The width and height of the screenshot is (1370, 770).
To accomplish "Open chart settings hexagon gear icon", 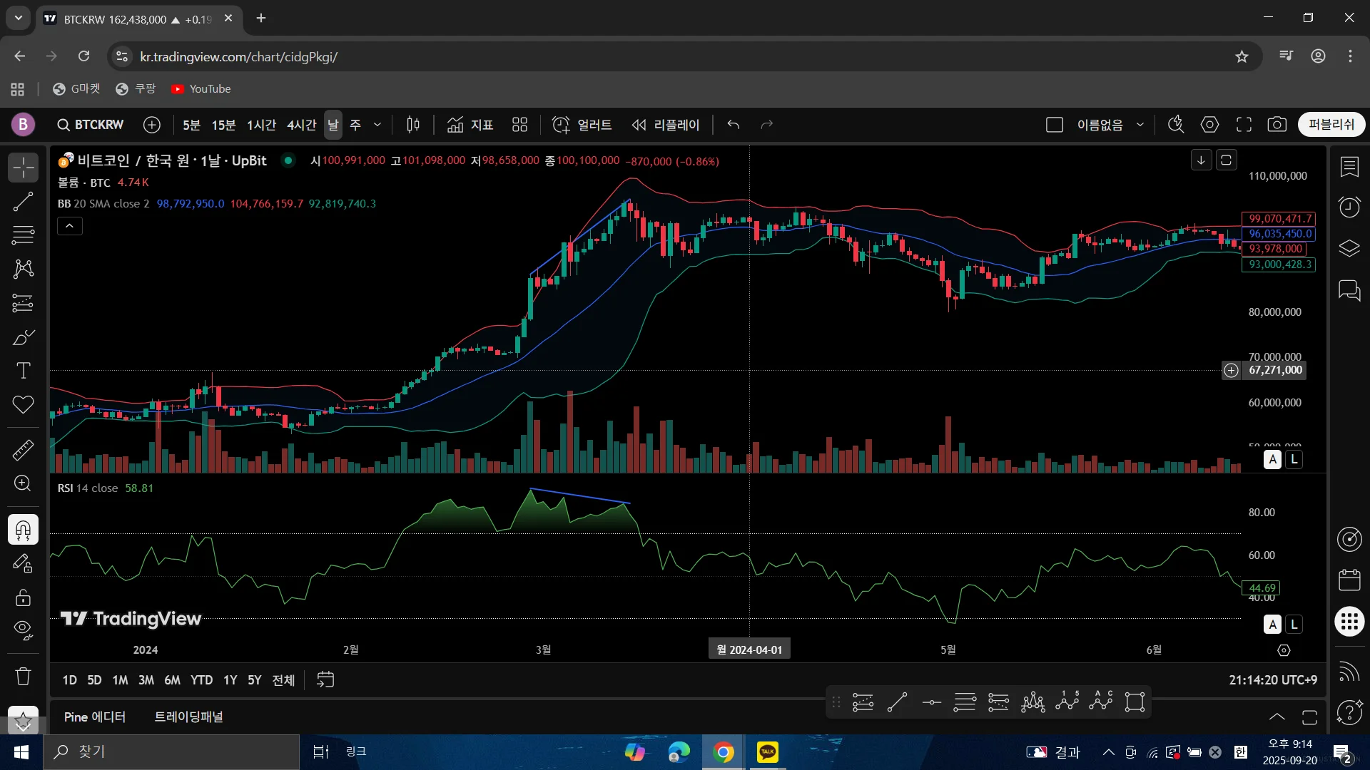I will (1209, 125).
